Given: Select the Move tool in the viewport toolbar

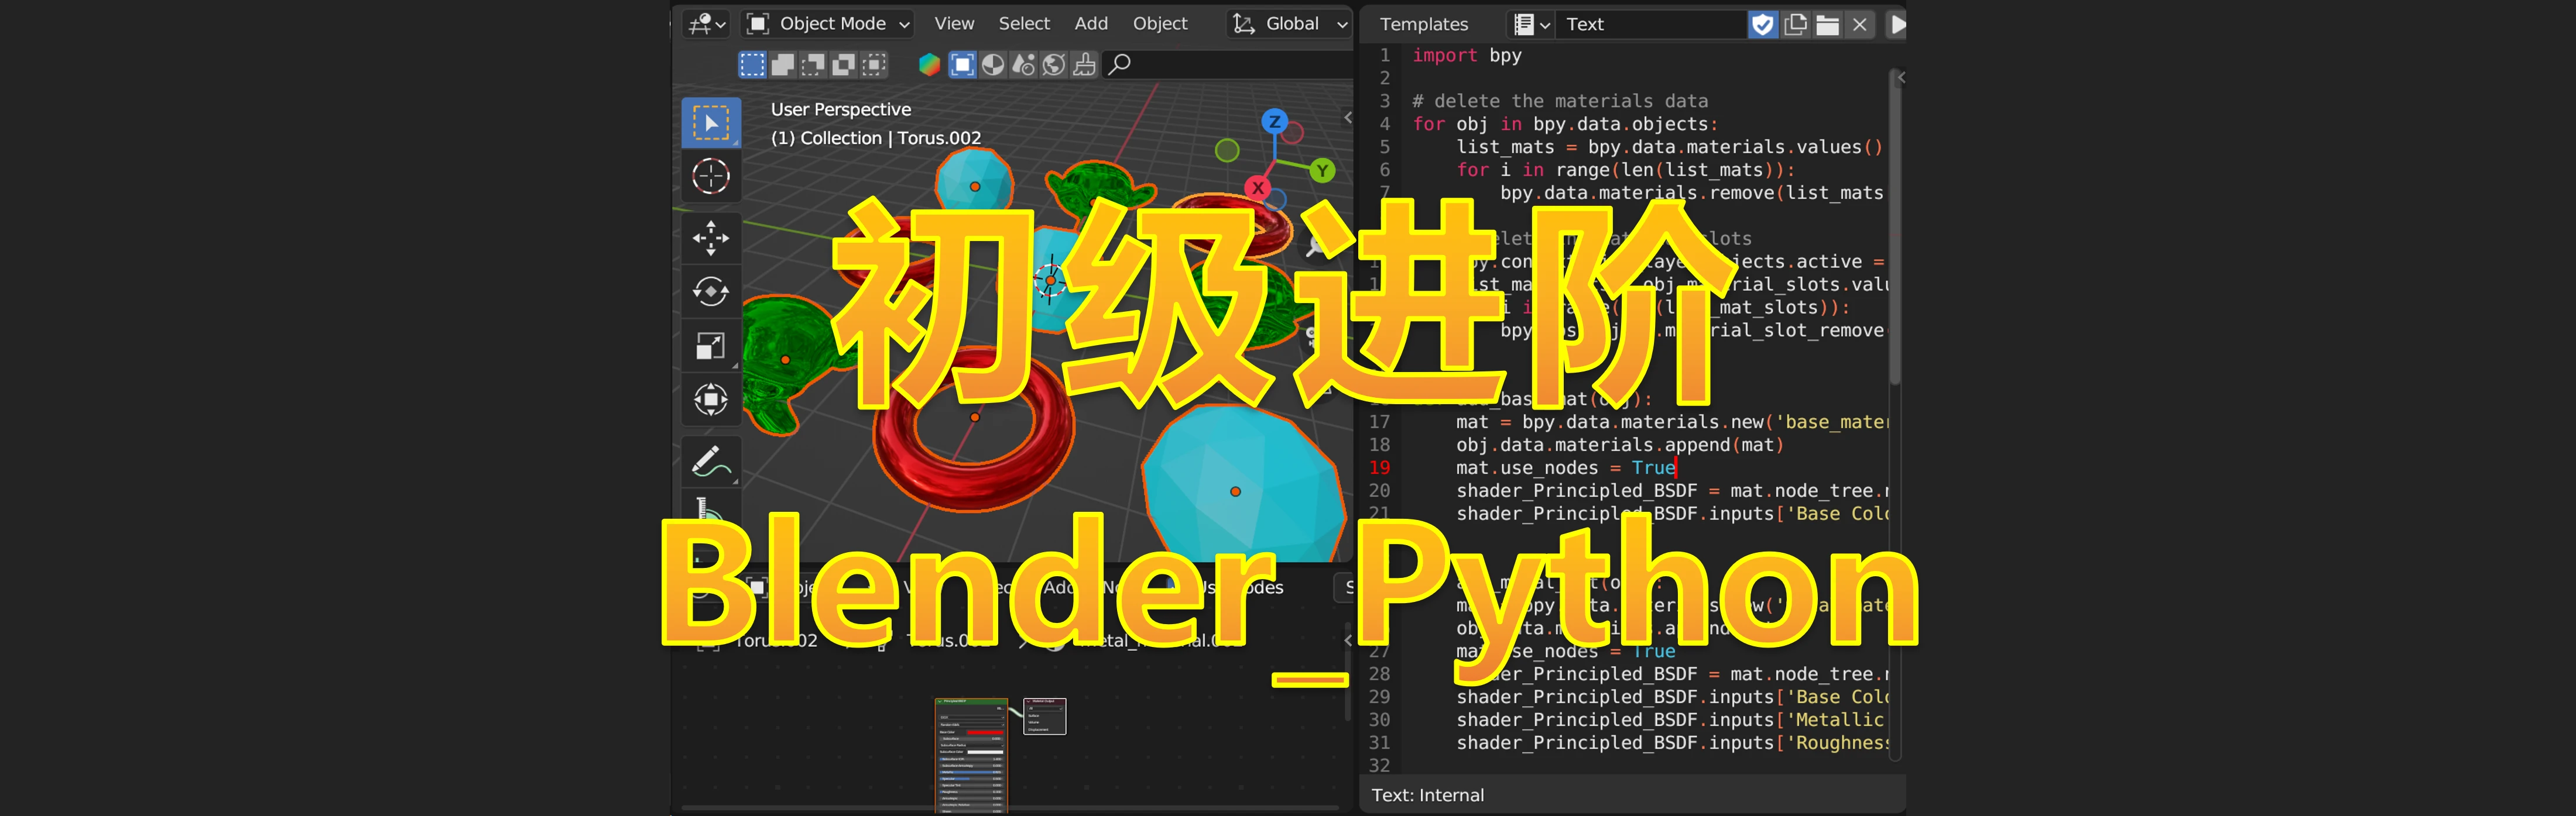Looking at the screenshot, I should [711, 239].
